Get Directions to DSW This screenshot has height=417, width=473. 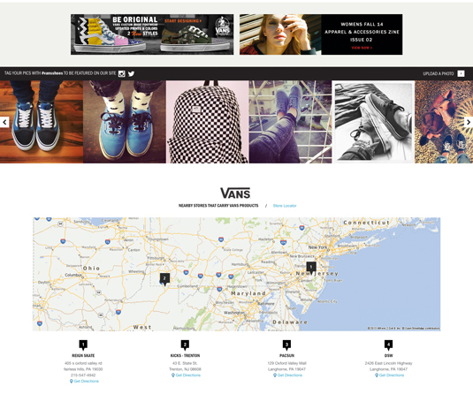[x=389, y=375]
